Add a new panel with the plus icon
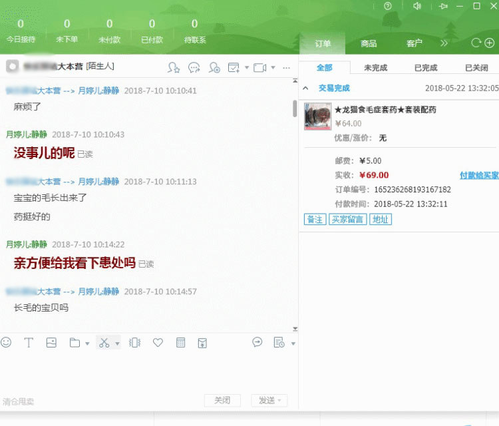The height and width of the screenshot is (426, 499). (490, 43)
